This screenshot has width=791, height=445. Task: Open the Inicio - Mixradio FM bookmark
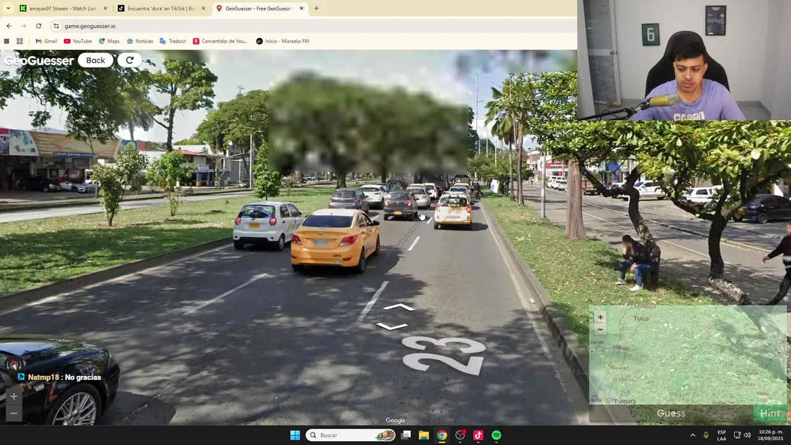click(x=282, y=41)
